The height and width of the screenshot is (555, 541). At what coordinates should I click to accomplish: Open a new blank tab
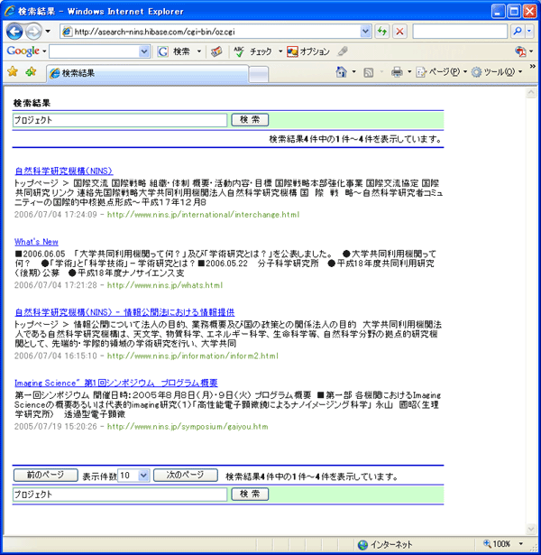(259, 74)
